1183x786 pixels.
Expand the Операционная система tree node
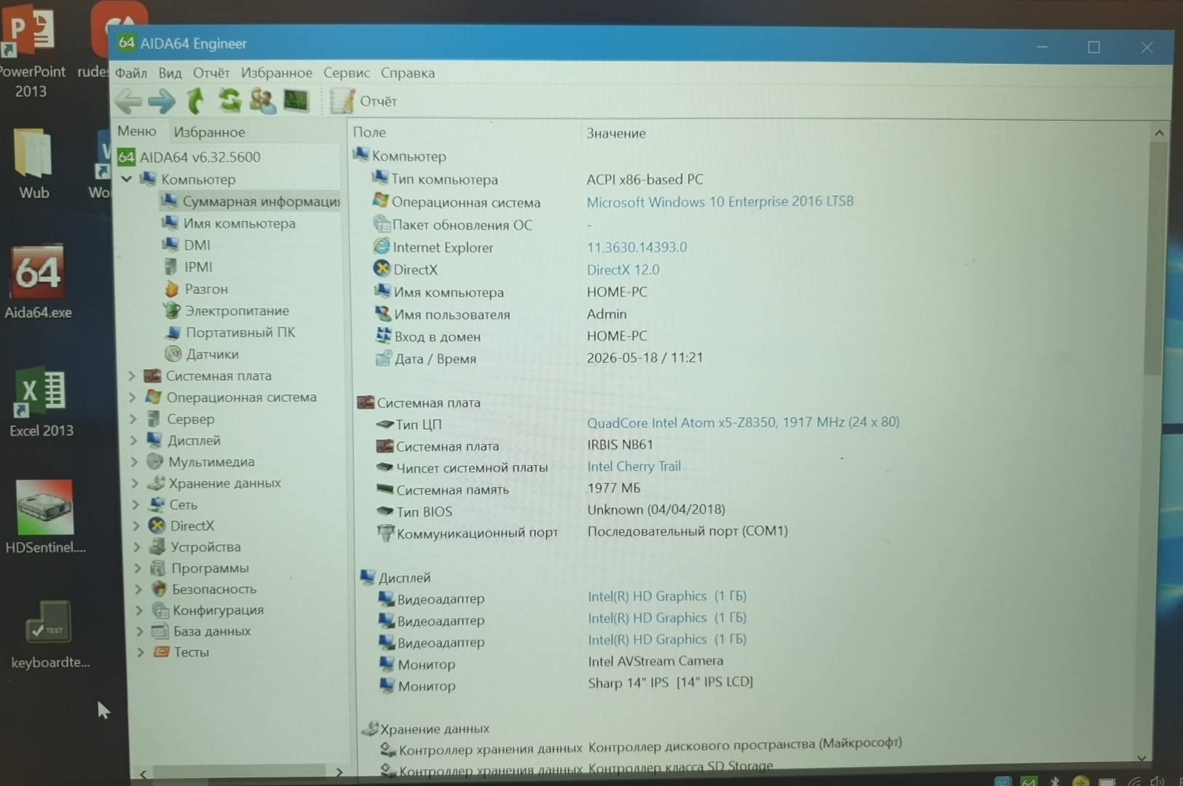[133, 397]
